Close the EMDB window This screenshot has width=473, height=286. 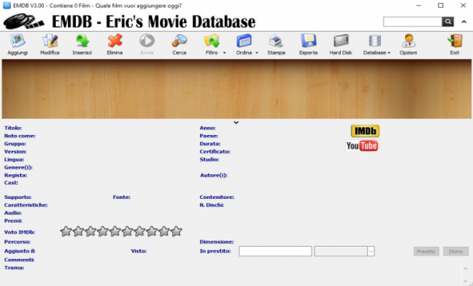pyautogui.click(x=463, y=5)
